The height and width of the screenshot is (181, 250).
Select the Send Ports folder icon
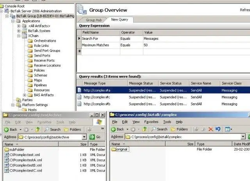click(x=30, y=56)
